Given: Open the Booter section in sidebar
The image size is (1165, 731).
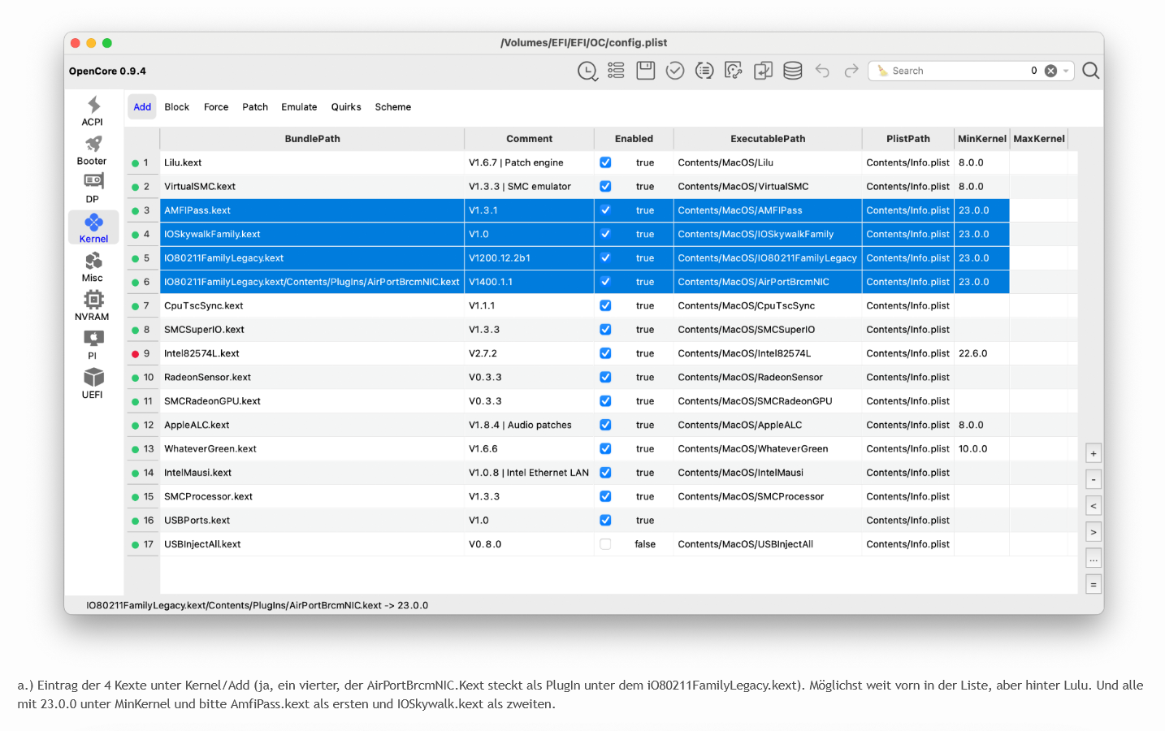Looking at the screenshot, I should click(x=93, y=149).
